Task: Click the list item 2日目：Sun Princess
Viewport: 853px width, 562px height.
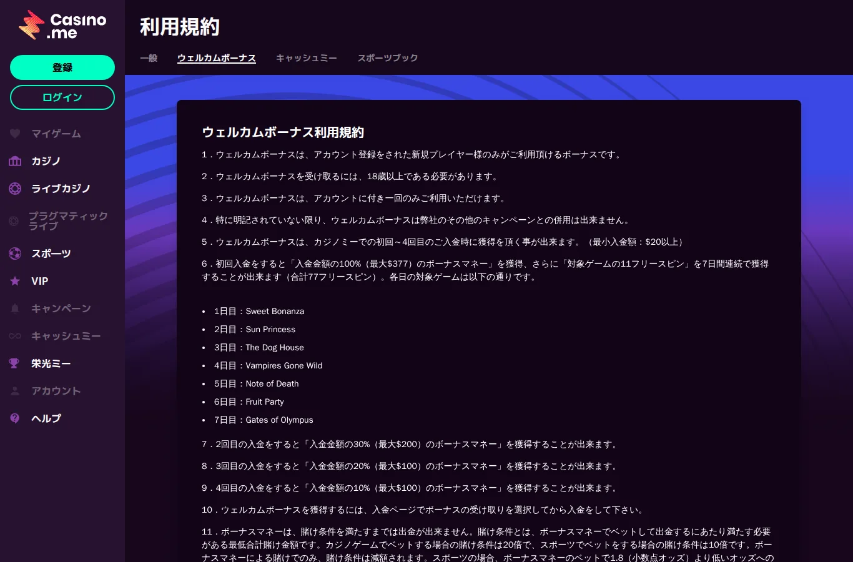Action: pos(255,329)
